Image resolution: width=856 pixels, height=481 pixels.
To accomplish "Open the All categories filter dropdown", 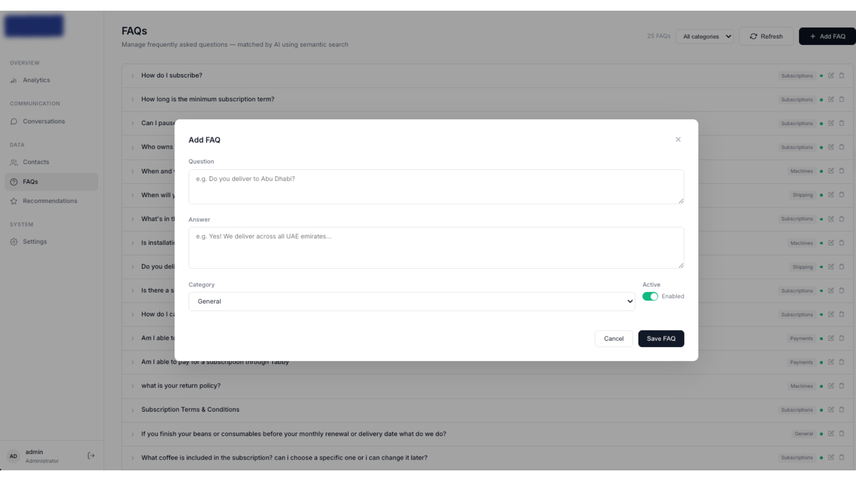I will point(704,37).
